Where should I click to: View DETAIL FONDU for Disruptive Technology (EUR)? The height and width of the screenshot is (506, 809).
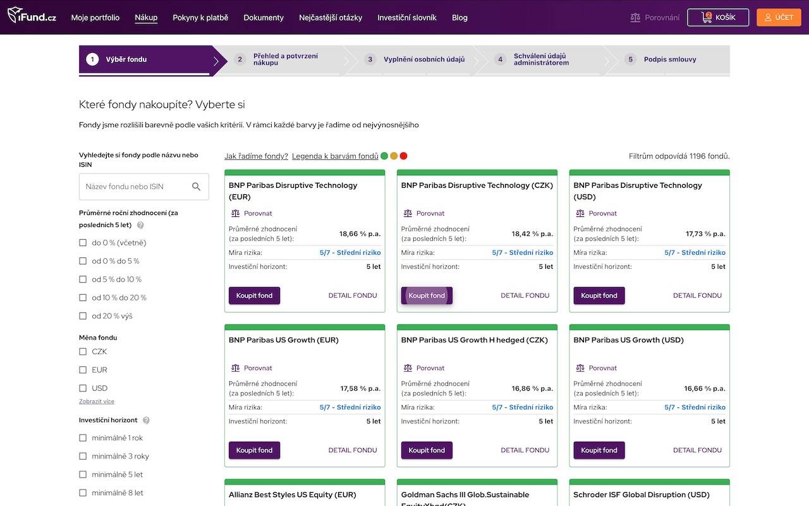[x=353, y=295]
